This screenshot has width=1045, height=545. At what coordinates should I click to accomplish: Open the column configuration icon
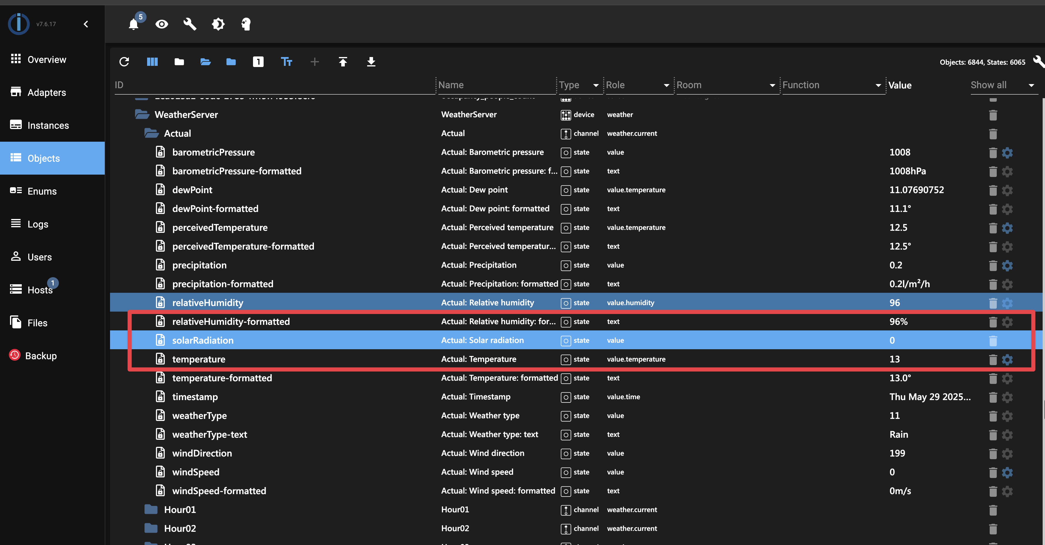point(152,62)
